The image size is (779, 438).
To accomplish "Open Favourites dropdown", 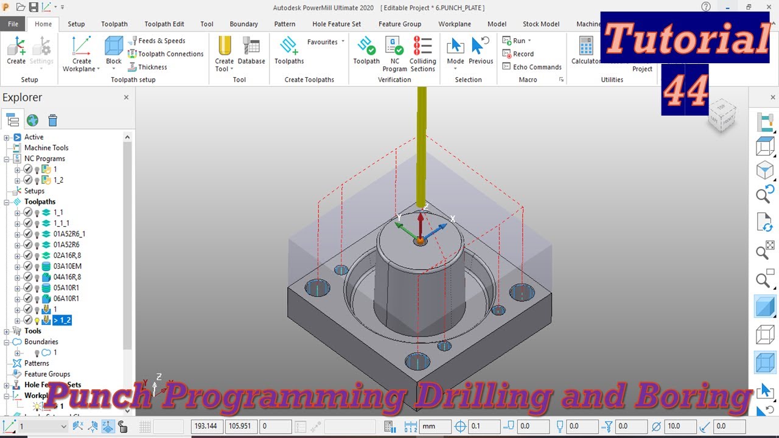I will click(326, 42).
